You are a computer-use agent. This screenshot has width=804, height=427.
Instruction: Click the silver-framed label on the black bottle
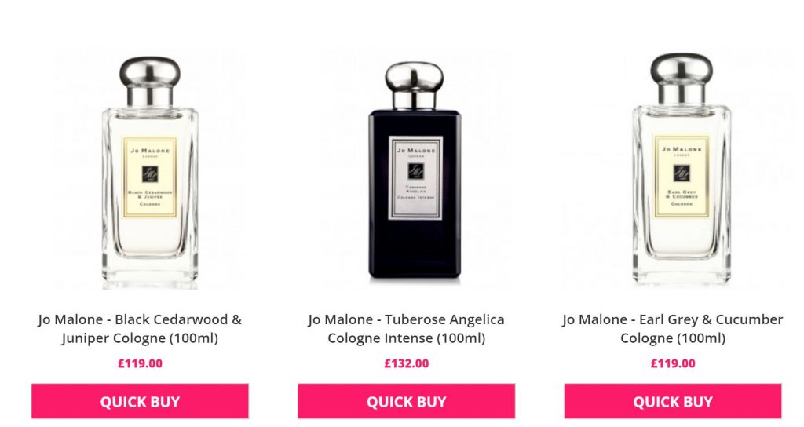click(415, 178)
